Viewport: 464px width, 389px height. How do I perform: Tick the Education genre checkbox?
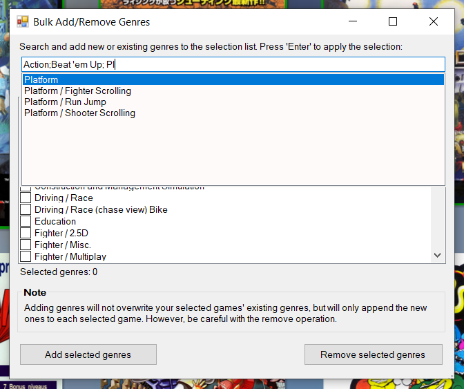[26, 221]
